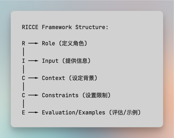Click the vertical connector between C and E
The width and height of the screenshot is (174, 138).
(23, 104)
